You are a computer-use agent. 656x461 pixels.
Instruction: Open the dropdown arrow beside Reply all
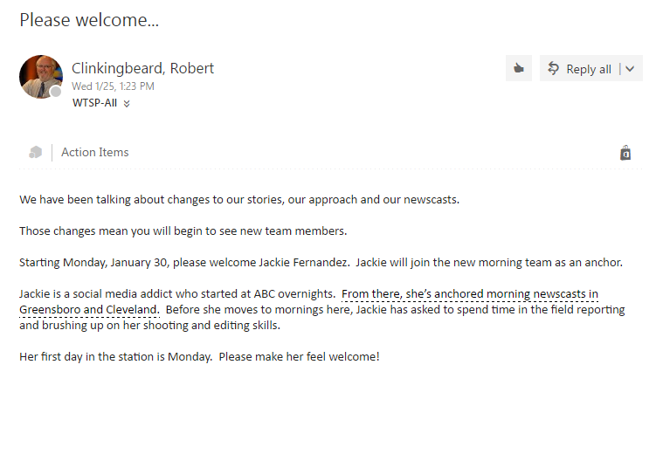pos(630,69)
